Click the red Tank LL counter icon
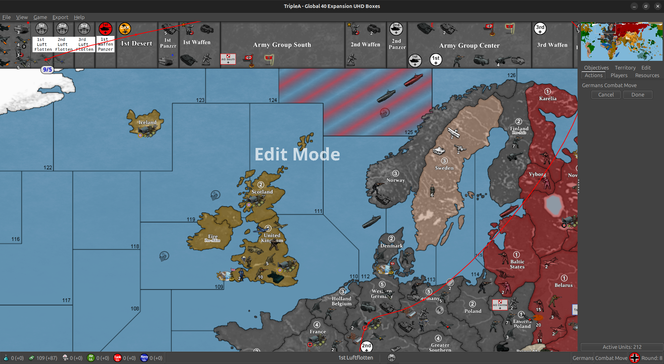The height and width of the screenshot is (364, 664). (118, 358)
